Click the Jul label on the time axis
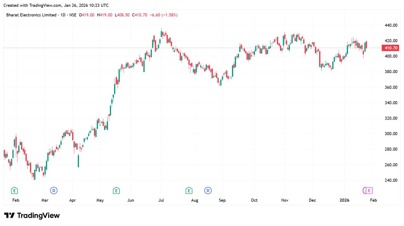The image size is (404, 226). pyautogui.click(x=161, y=200)
